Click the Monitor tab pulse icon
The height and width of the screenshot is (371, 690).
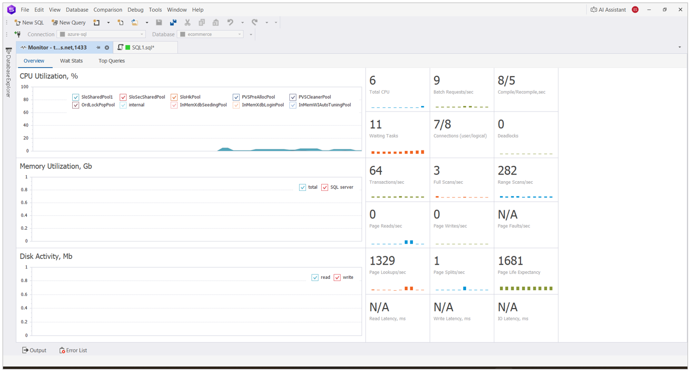pos(24,48)
